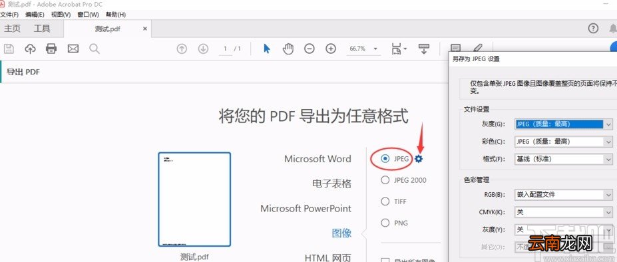Go to next page arrow
Image resolution: width=617 pixels, height=262 pixels.
[x=203, y=49]
